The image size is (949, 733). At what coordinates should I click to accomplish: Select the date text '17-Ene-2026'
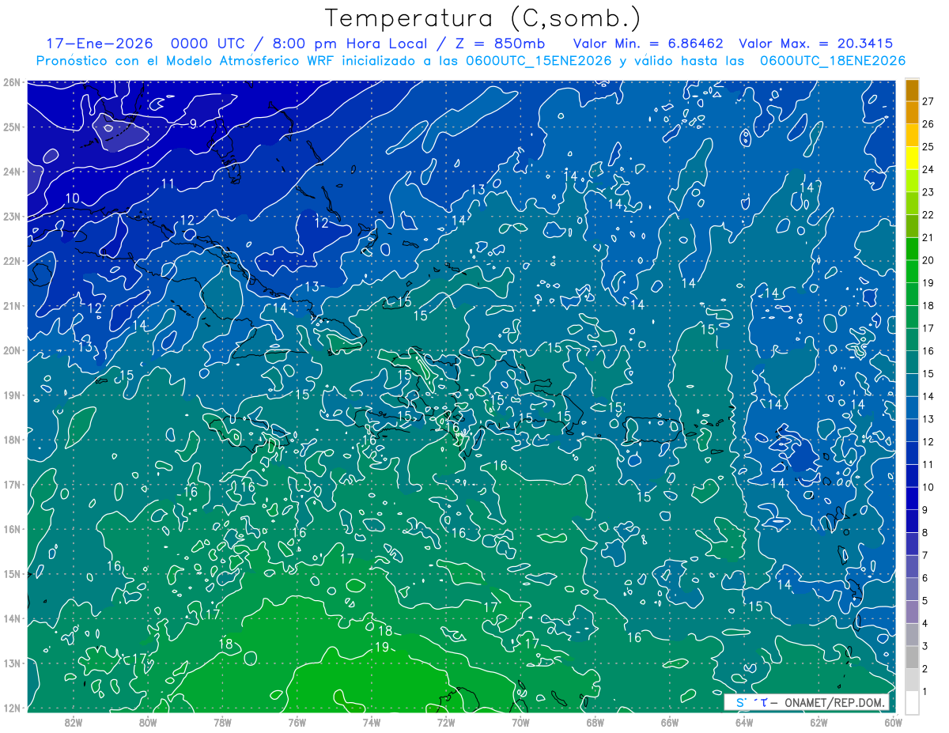(101, 43)
